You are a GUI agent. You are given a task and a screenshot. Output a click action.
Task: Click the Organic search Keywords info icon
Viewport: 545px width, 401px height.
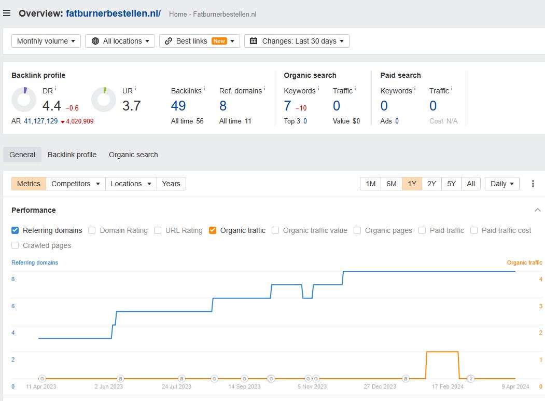[x=318, y=89]
